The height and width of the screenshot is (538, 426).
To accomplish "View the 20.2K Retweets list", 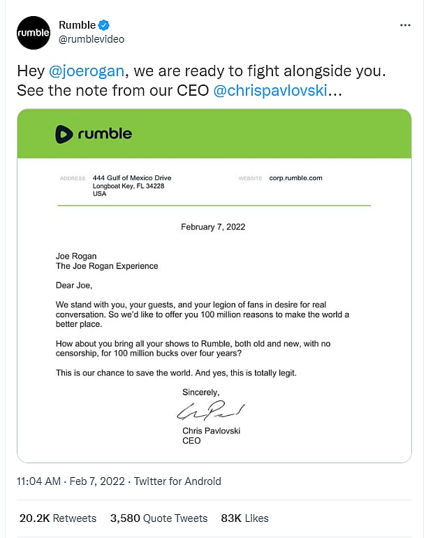I will click(x=58, y=518).
